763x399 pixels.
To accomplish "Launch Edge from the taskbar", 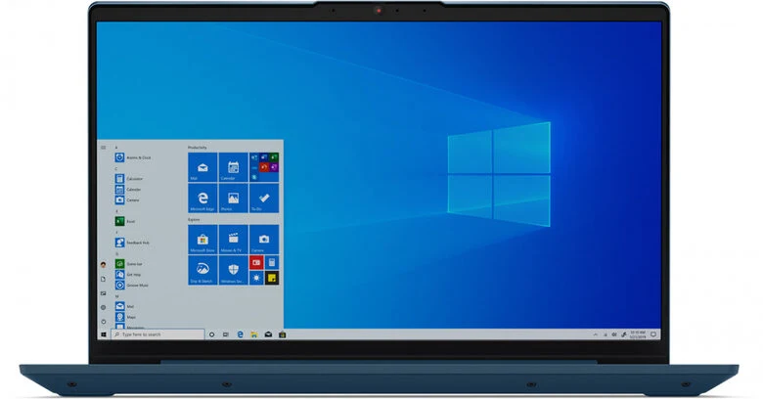I will [240, 334].
